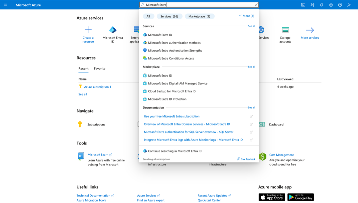Click the Microsoft Learn tool icon
This screenshot has height=203, width=358.
point(81,156)
